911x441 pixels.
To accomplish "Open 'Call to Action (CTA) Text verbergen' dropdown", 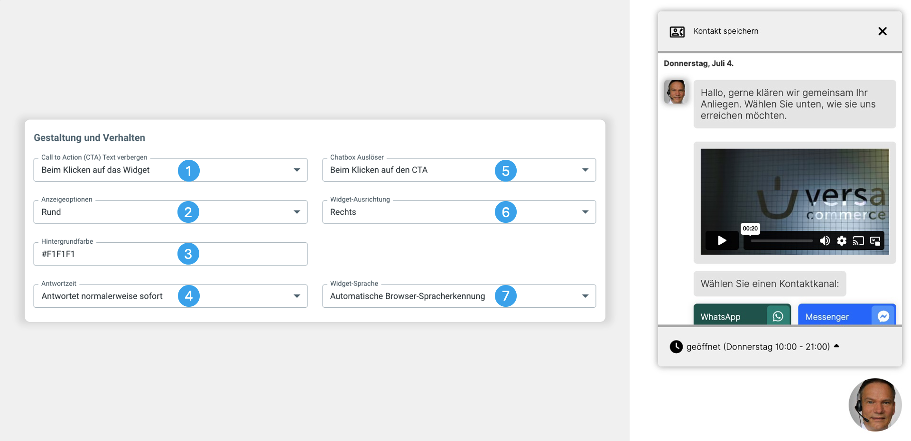I will coord(170,170).
